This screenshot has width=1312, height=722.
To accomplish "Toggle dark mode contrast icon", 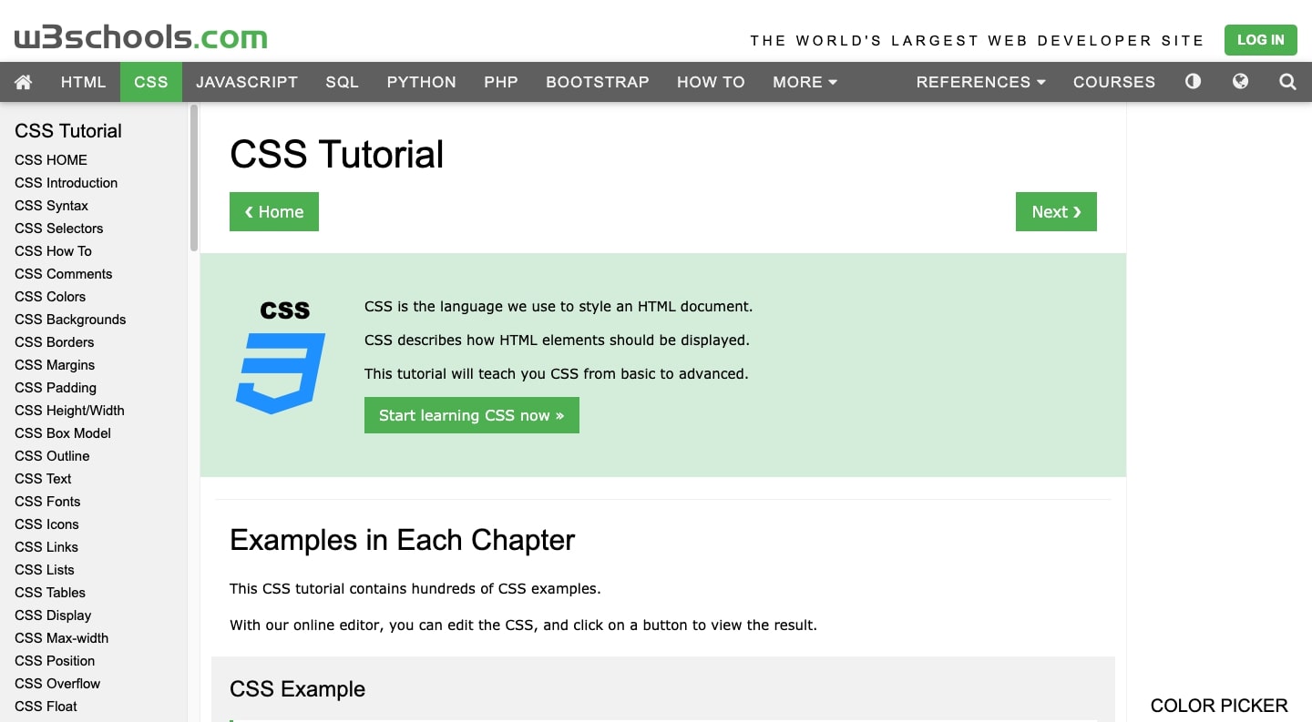I will coord(1193,82).
